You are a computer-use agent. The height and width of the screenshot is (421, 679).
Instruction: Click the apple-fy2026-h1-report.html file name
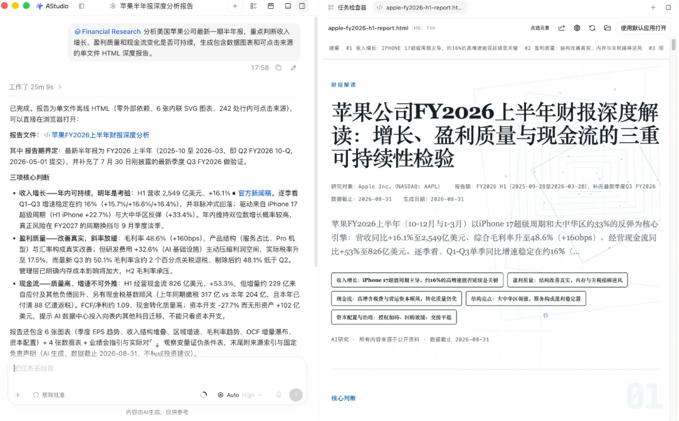(x=368, y=28)
